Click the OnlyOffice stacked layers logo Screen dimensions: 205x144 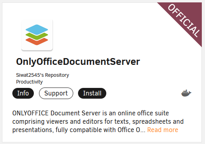coord(37,35)
